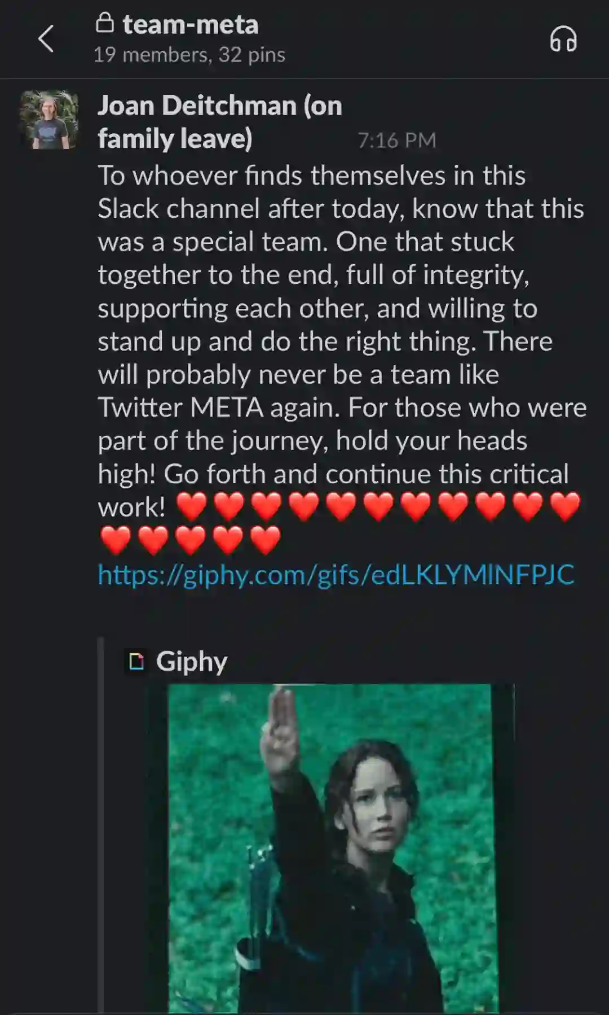This screenshot has height=1015, width=609.
Task: Tap the final heart emoji of the message
Action: [x=265, y=540]
